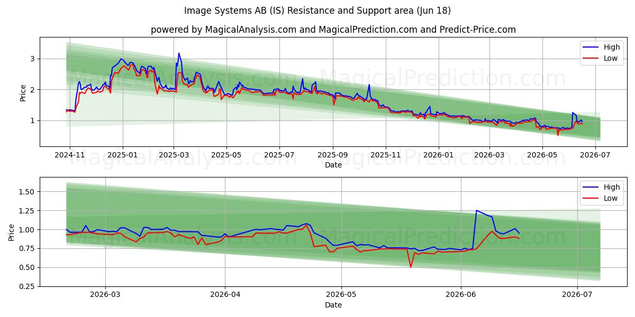The width and height of the screenshot is (635, 317).
Task: Click '2026-07' tick on the lower chart axis
Action: click(577, 295)
